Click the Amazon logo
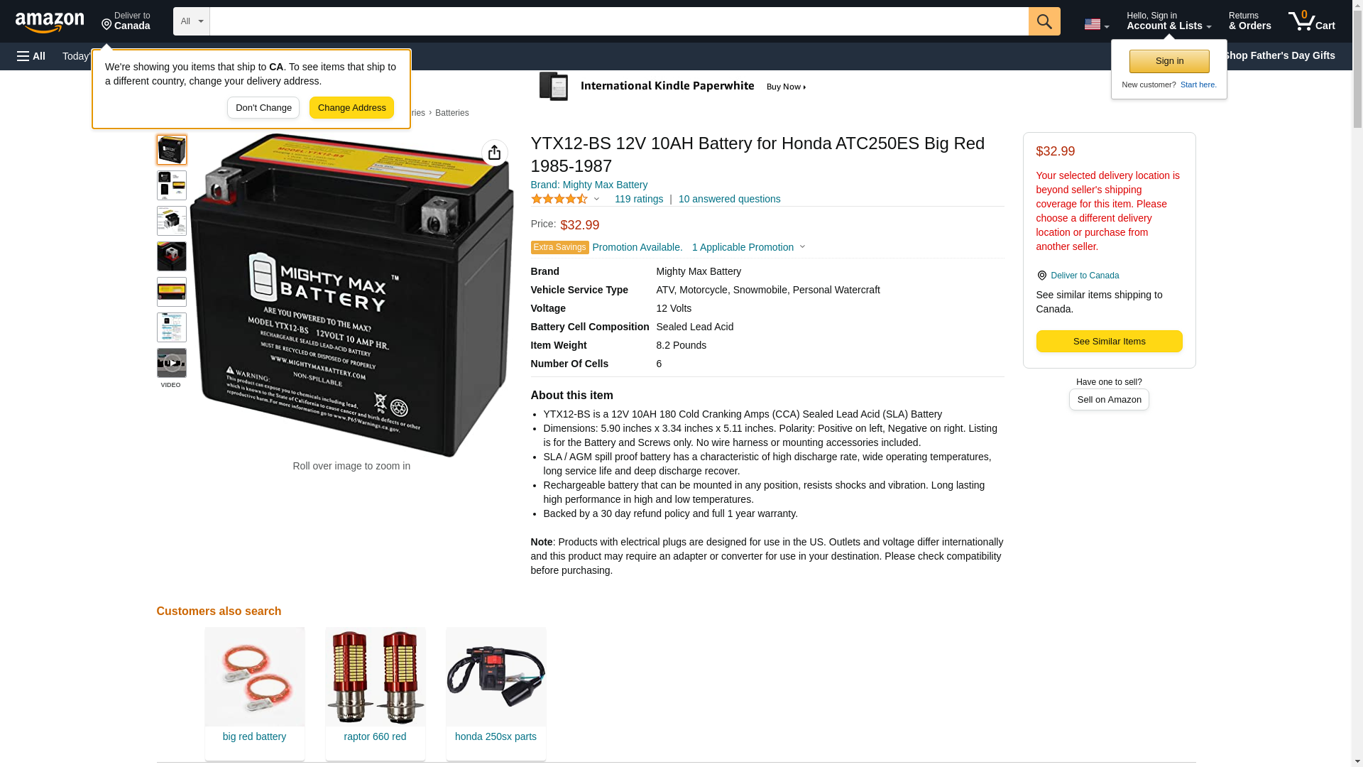Viewport: 1363px width, 767px height. point(50,22)
